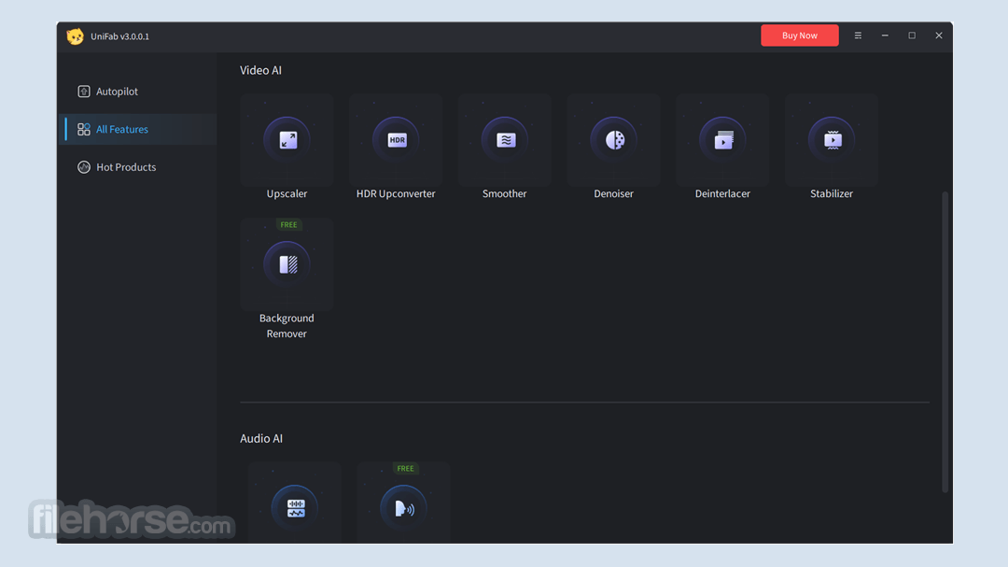
Task: Click the Upscaler label text
Action: (x=287, y=193)
